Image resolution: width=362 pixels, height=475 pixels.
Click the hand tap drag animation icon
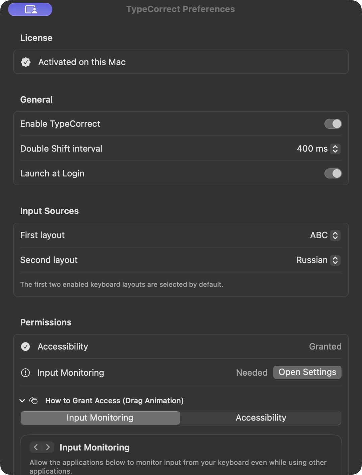pyautogui.click(x=34, y=401)
